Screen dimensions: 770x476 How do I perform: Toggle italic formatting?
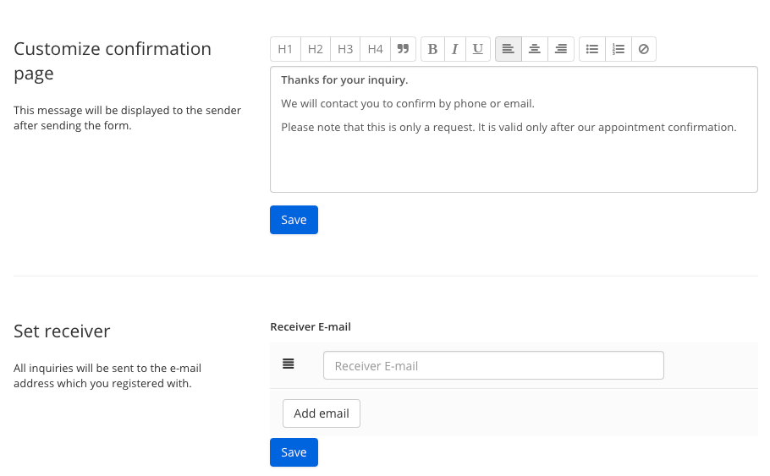[x=455, y=49]
